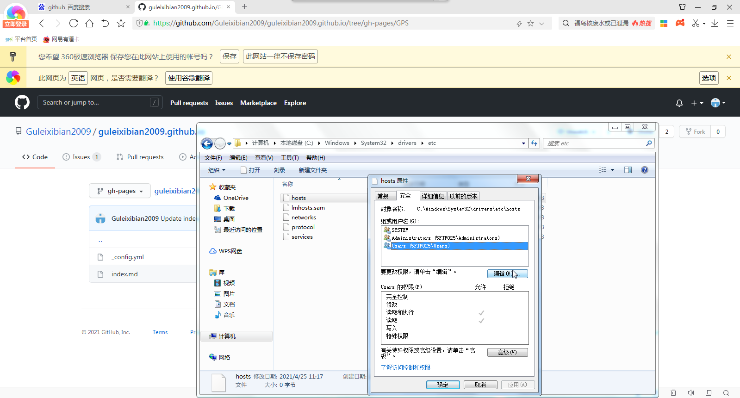Open the browser downloads icon
740x398 pixels.
pyautogui.click(x=715, y=23)
